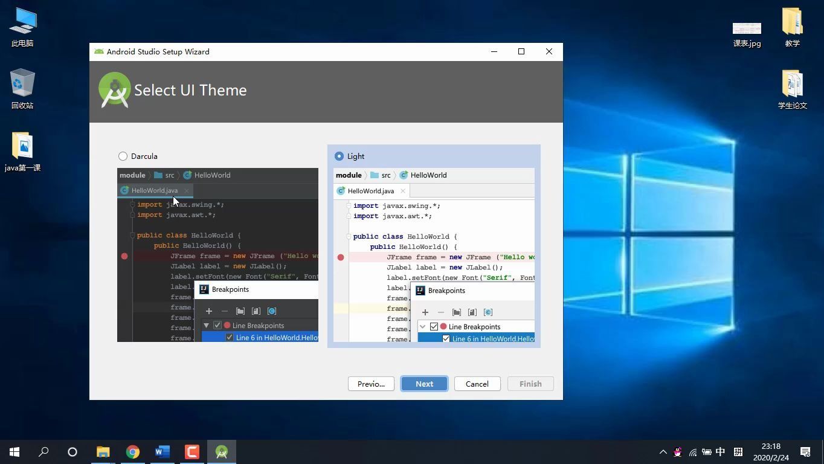
Task: Click the QQ penguin tray icon
Action: coord(678,452)
